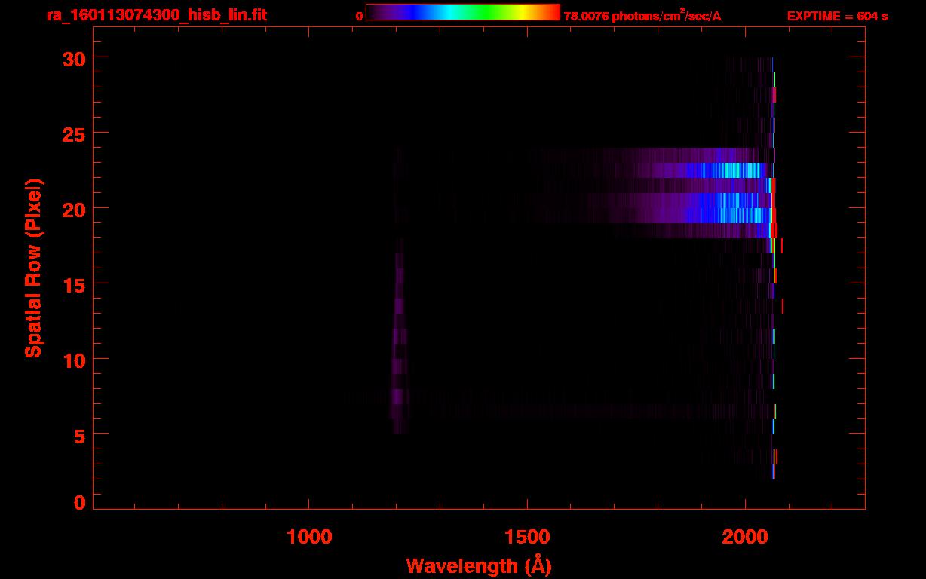Click the Spatial Row (Pixel) axis title
The height and width of the screenshot is (579, 926).
click(33, 268)
